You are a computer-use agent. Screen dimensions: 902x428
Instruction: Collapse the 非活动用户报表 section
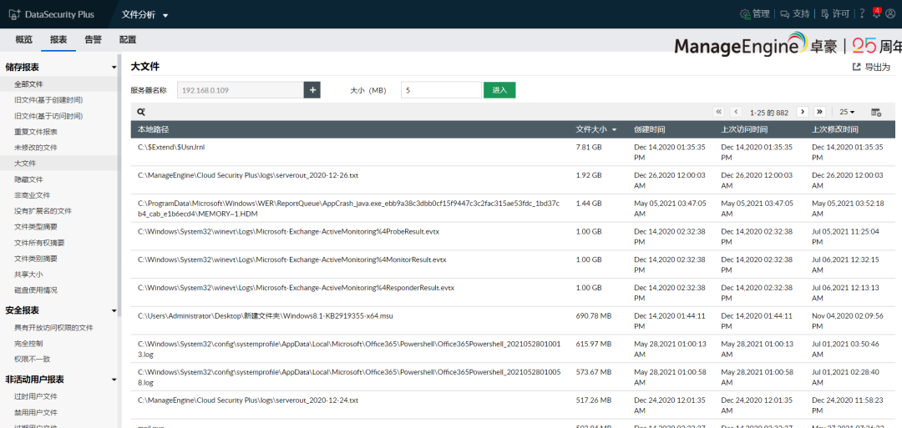point(114,380)
